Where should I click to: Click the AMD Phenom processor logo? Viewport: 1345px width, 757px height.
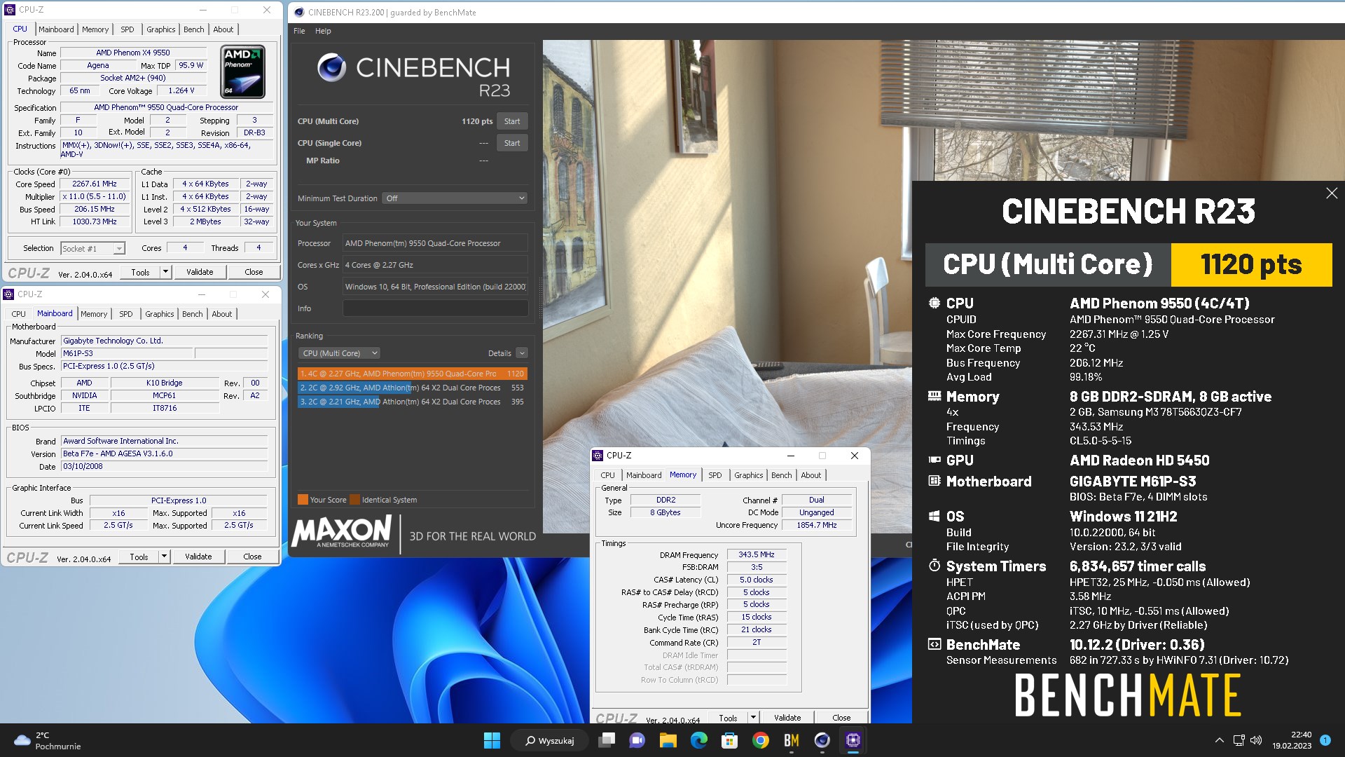[243, 71]
